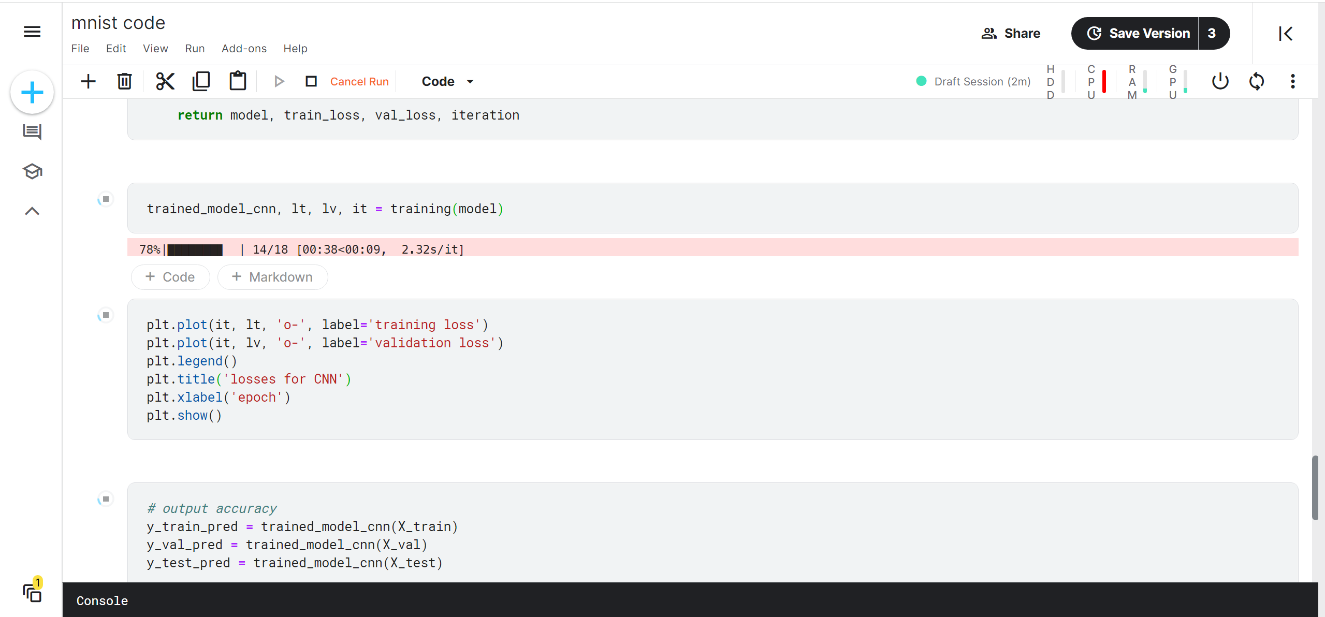Power off the draft session
Image resolution: width=1325 pixels, height=617 pixels.
click(1220, 81)
